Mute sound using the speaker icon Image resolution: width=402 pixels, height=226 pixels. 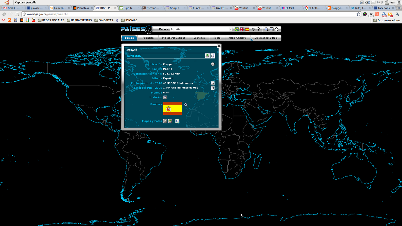coord(253,29)
